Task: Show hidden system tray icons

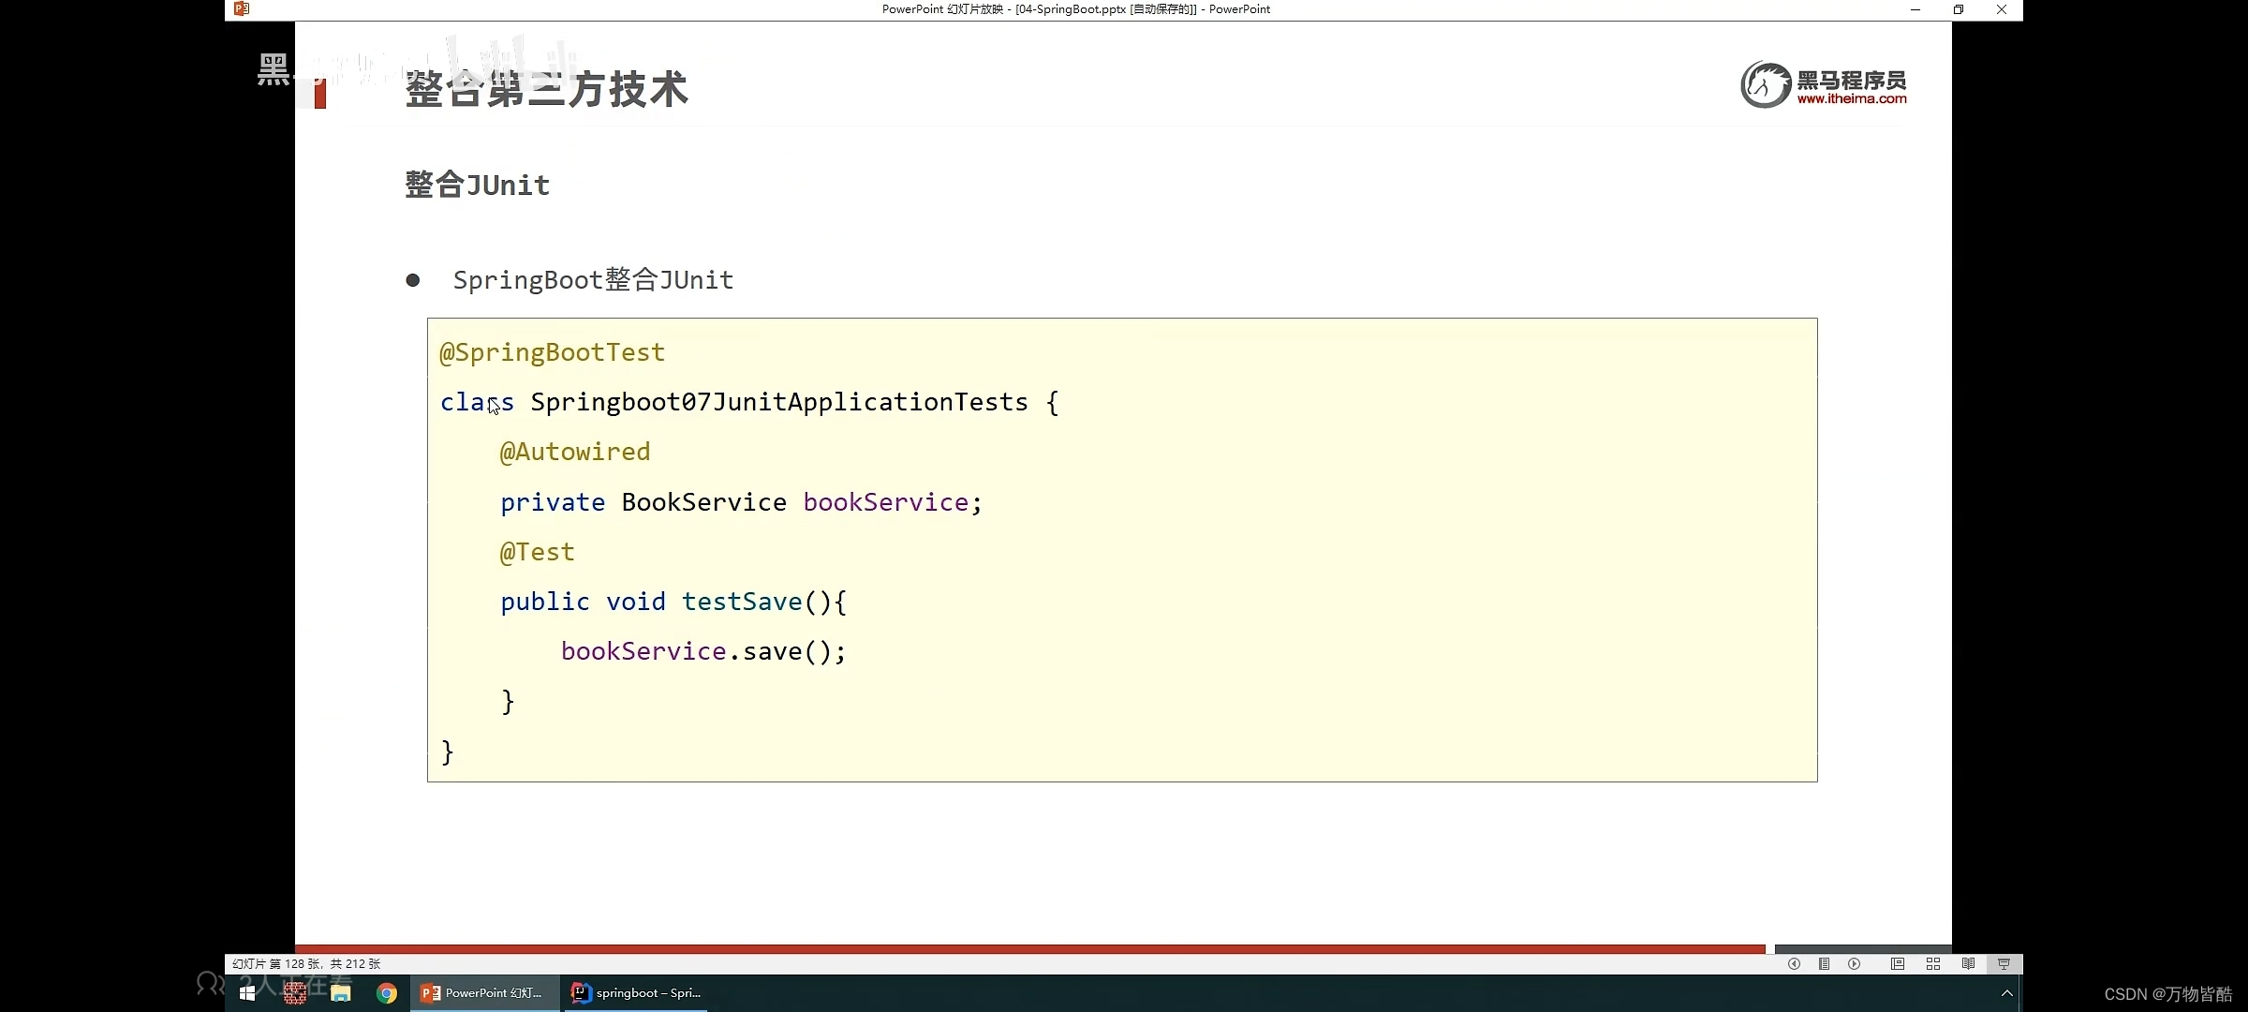Action: [2006, 993]
